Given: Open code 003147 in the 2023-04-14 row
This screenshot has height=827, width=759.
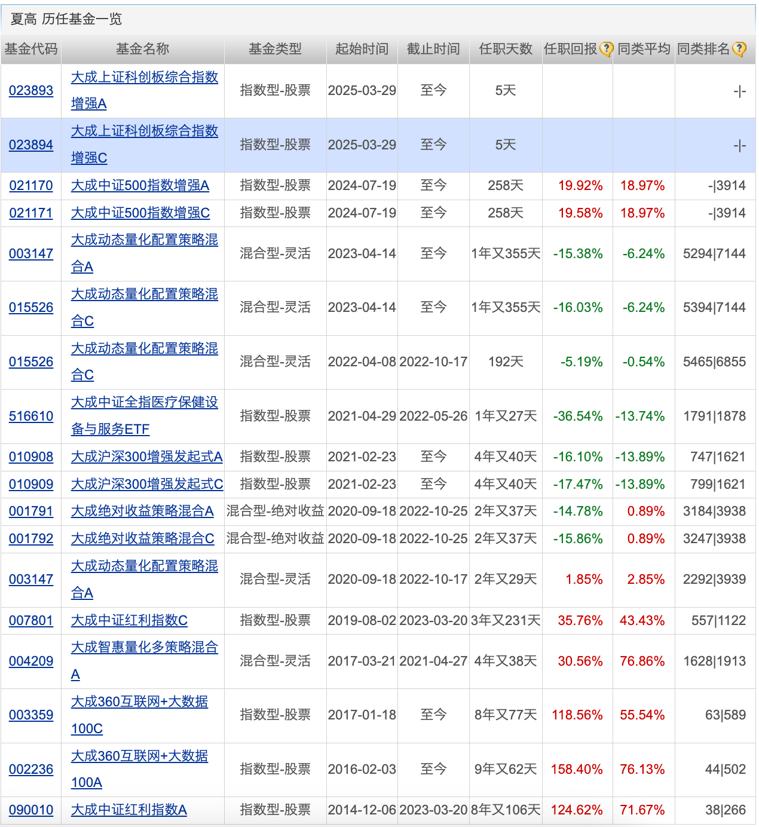Looking at the screenshot, I should pos(31,254).
